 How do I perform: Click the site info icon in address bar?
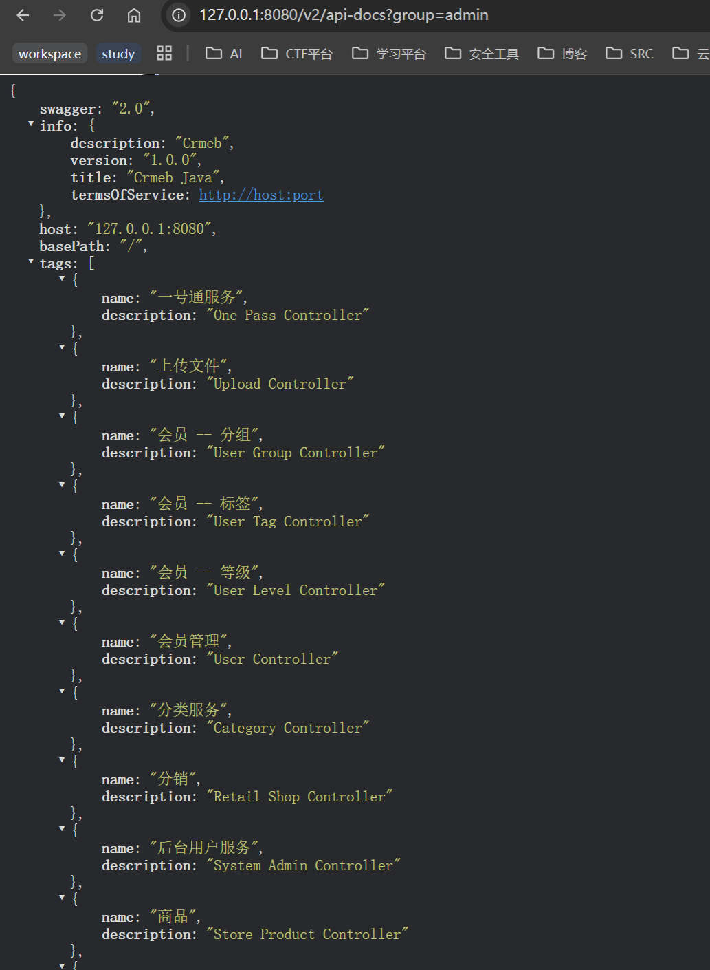179,15
